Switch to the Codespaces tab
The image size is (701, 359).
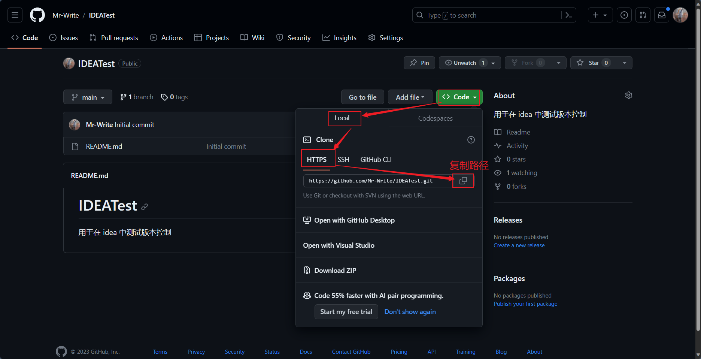436,118
